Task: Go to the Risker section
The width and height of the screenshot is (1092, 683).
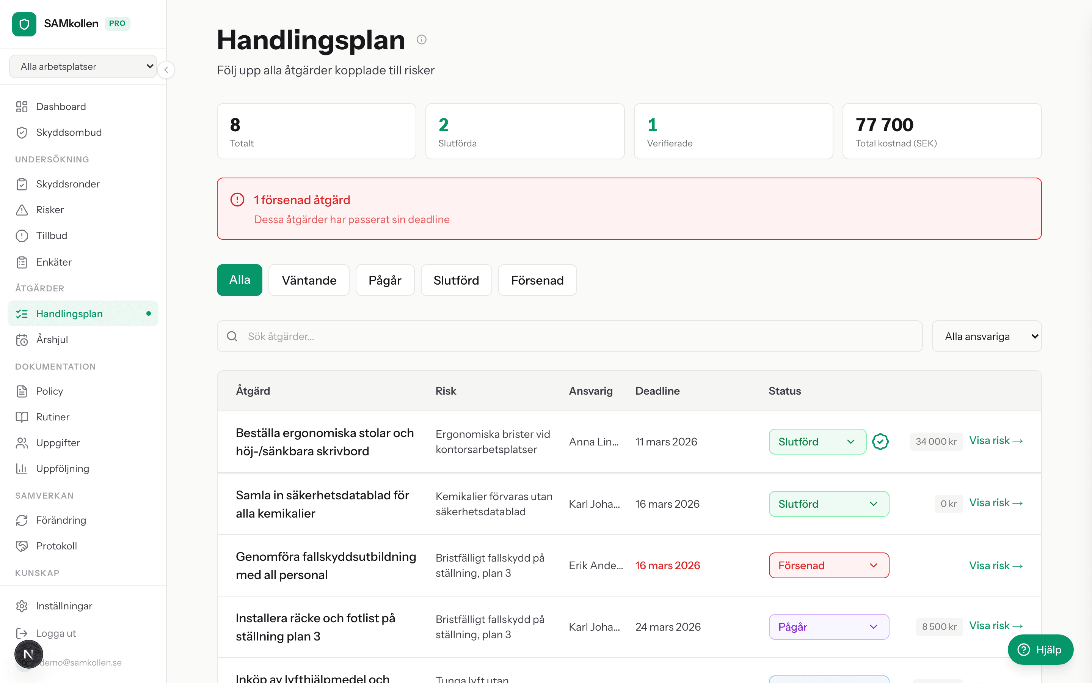Action: (x=50, y=209)
